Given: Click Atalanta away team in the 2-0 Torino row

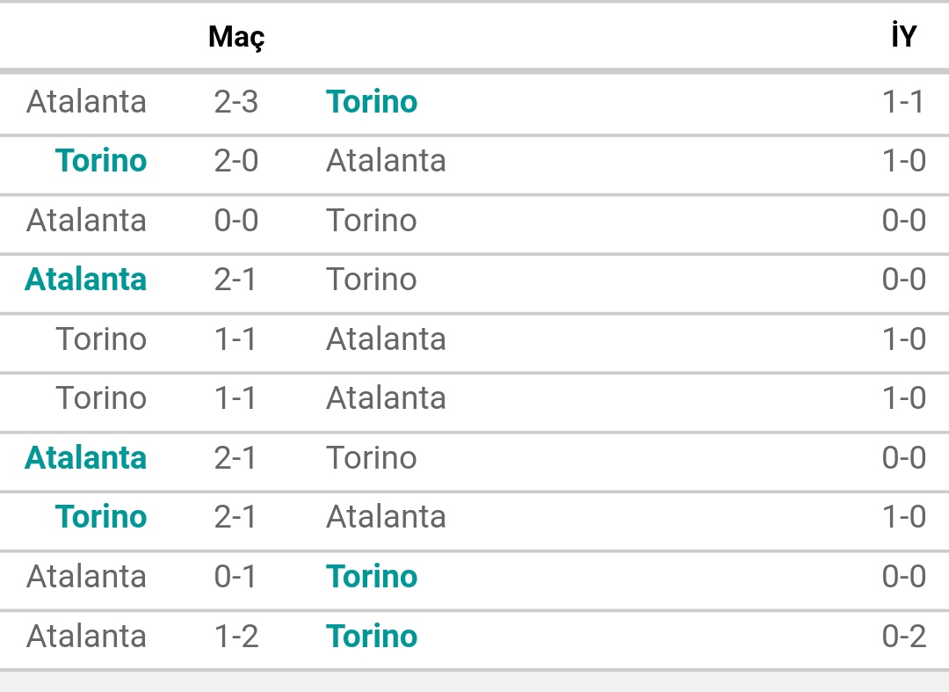Looking at the screenshot, I should click(x=386, y=161).
